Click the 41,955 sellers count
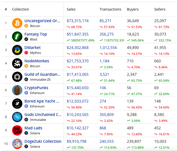Viewport: 177px width, 151px height. coord(160,48)
